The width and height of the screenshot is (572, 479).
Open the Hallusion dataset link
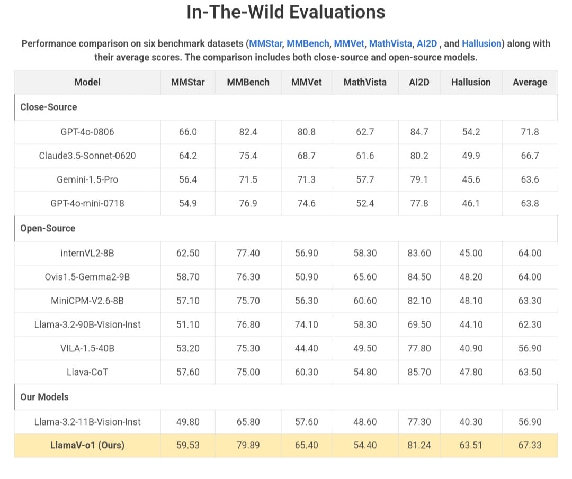[481, 44]
